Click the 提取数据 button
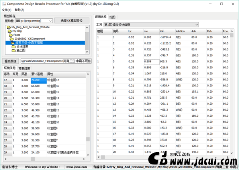Screen dimensions: 239x170 coord(10,61)
